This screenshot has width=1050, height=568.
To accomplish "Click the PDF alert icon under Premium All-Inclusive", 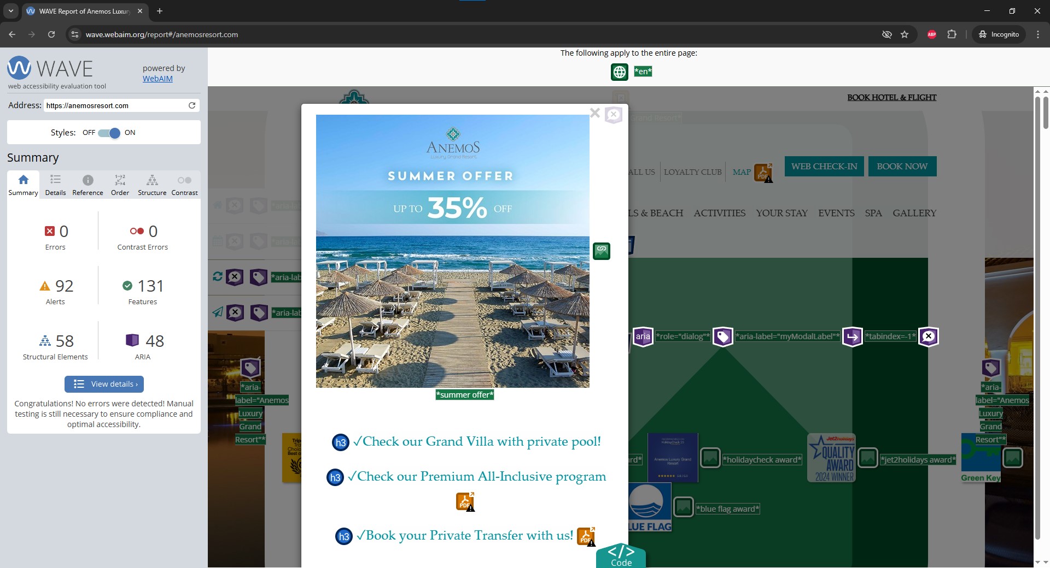I will [465, 501].
